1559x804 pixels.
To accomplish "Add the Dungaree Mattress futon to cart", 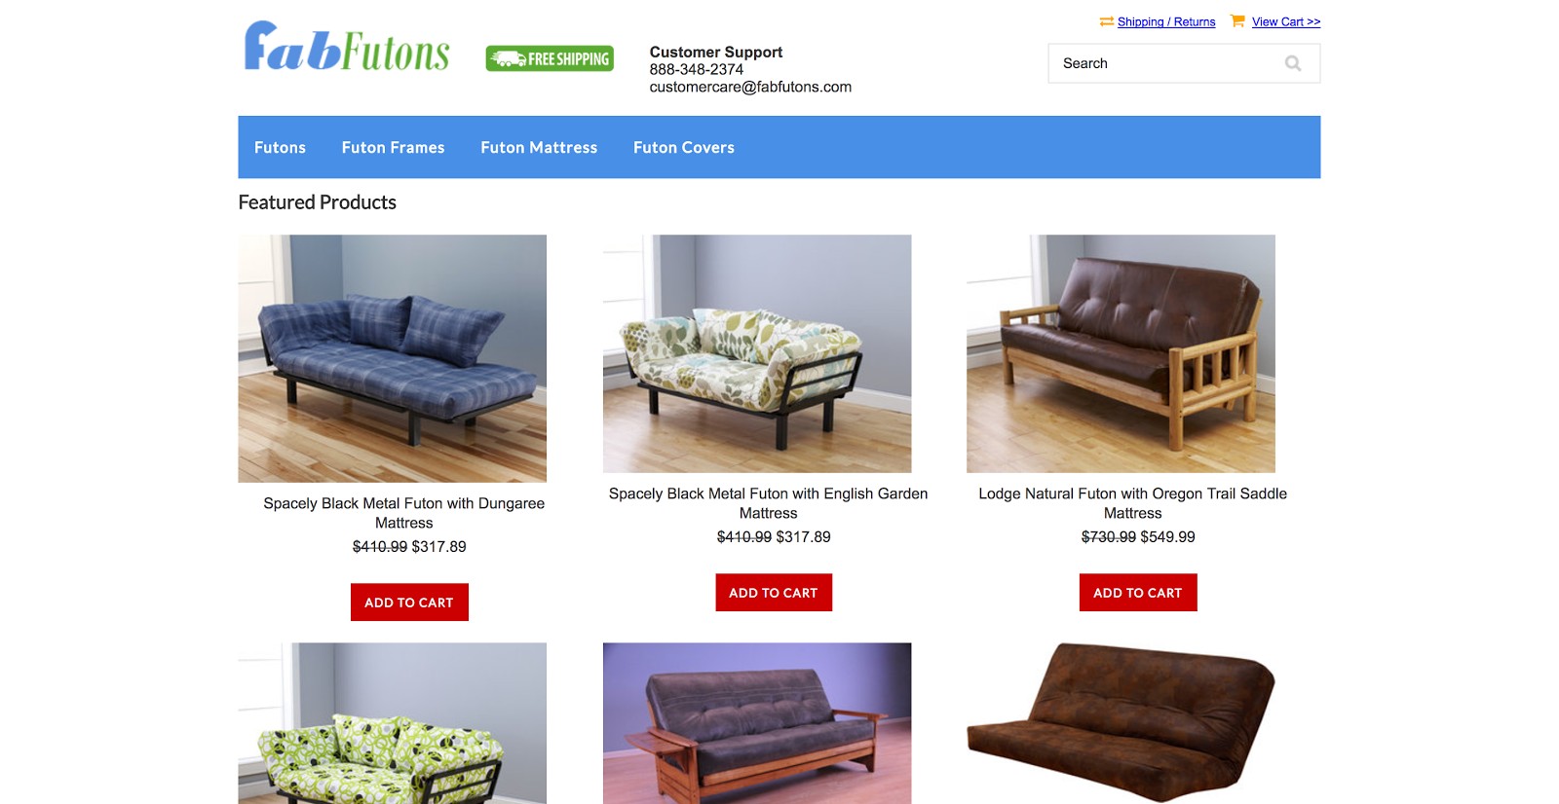I will [x=409, y=603].
